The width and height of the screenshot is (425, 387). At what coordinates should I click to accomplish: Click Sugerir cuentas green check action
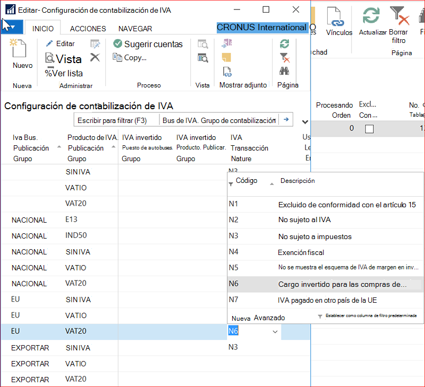[148, 44]
